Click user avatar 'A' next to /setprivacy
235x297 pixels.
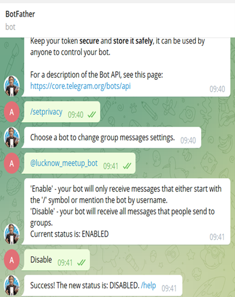coord(12,112)
